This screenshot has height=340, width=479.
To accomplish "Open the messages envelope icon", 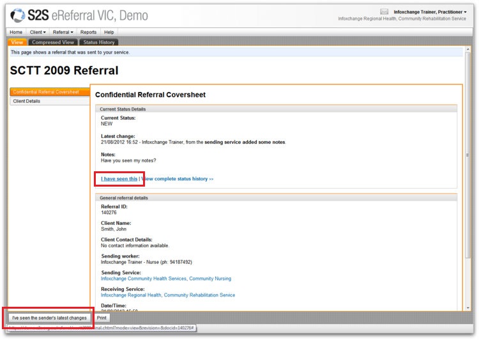I will click(384, 12).
